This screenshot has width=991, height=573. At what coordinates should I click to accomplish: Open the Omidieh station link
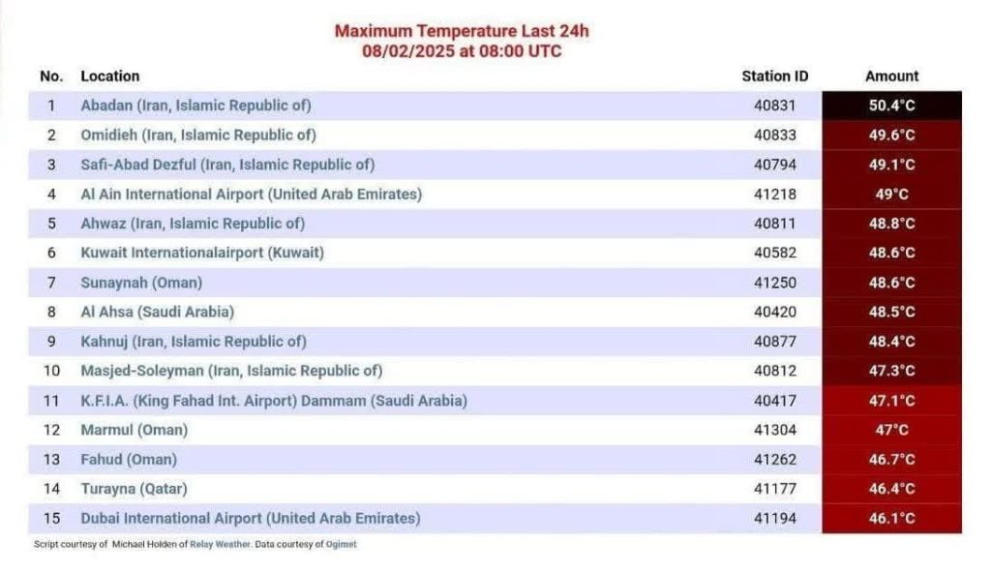[x=198, y=136]
